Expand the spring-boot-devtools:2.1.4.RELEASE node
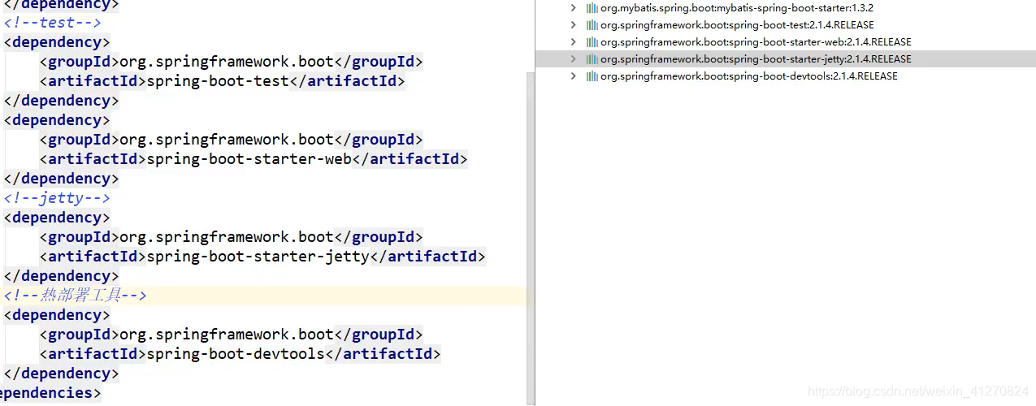The height and width of the screenshot is (406, 1036). tap(574, 76)
